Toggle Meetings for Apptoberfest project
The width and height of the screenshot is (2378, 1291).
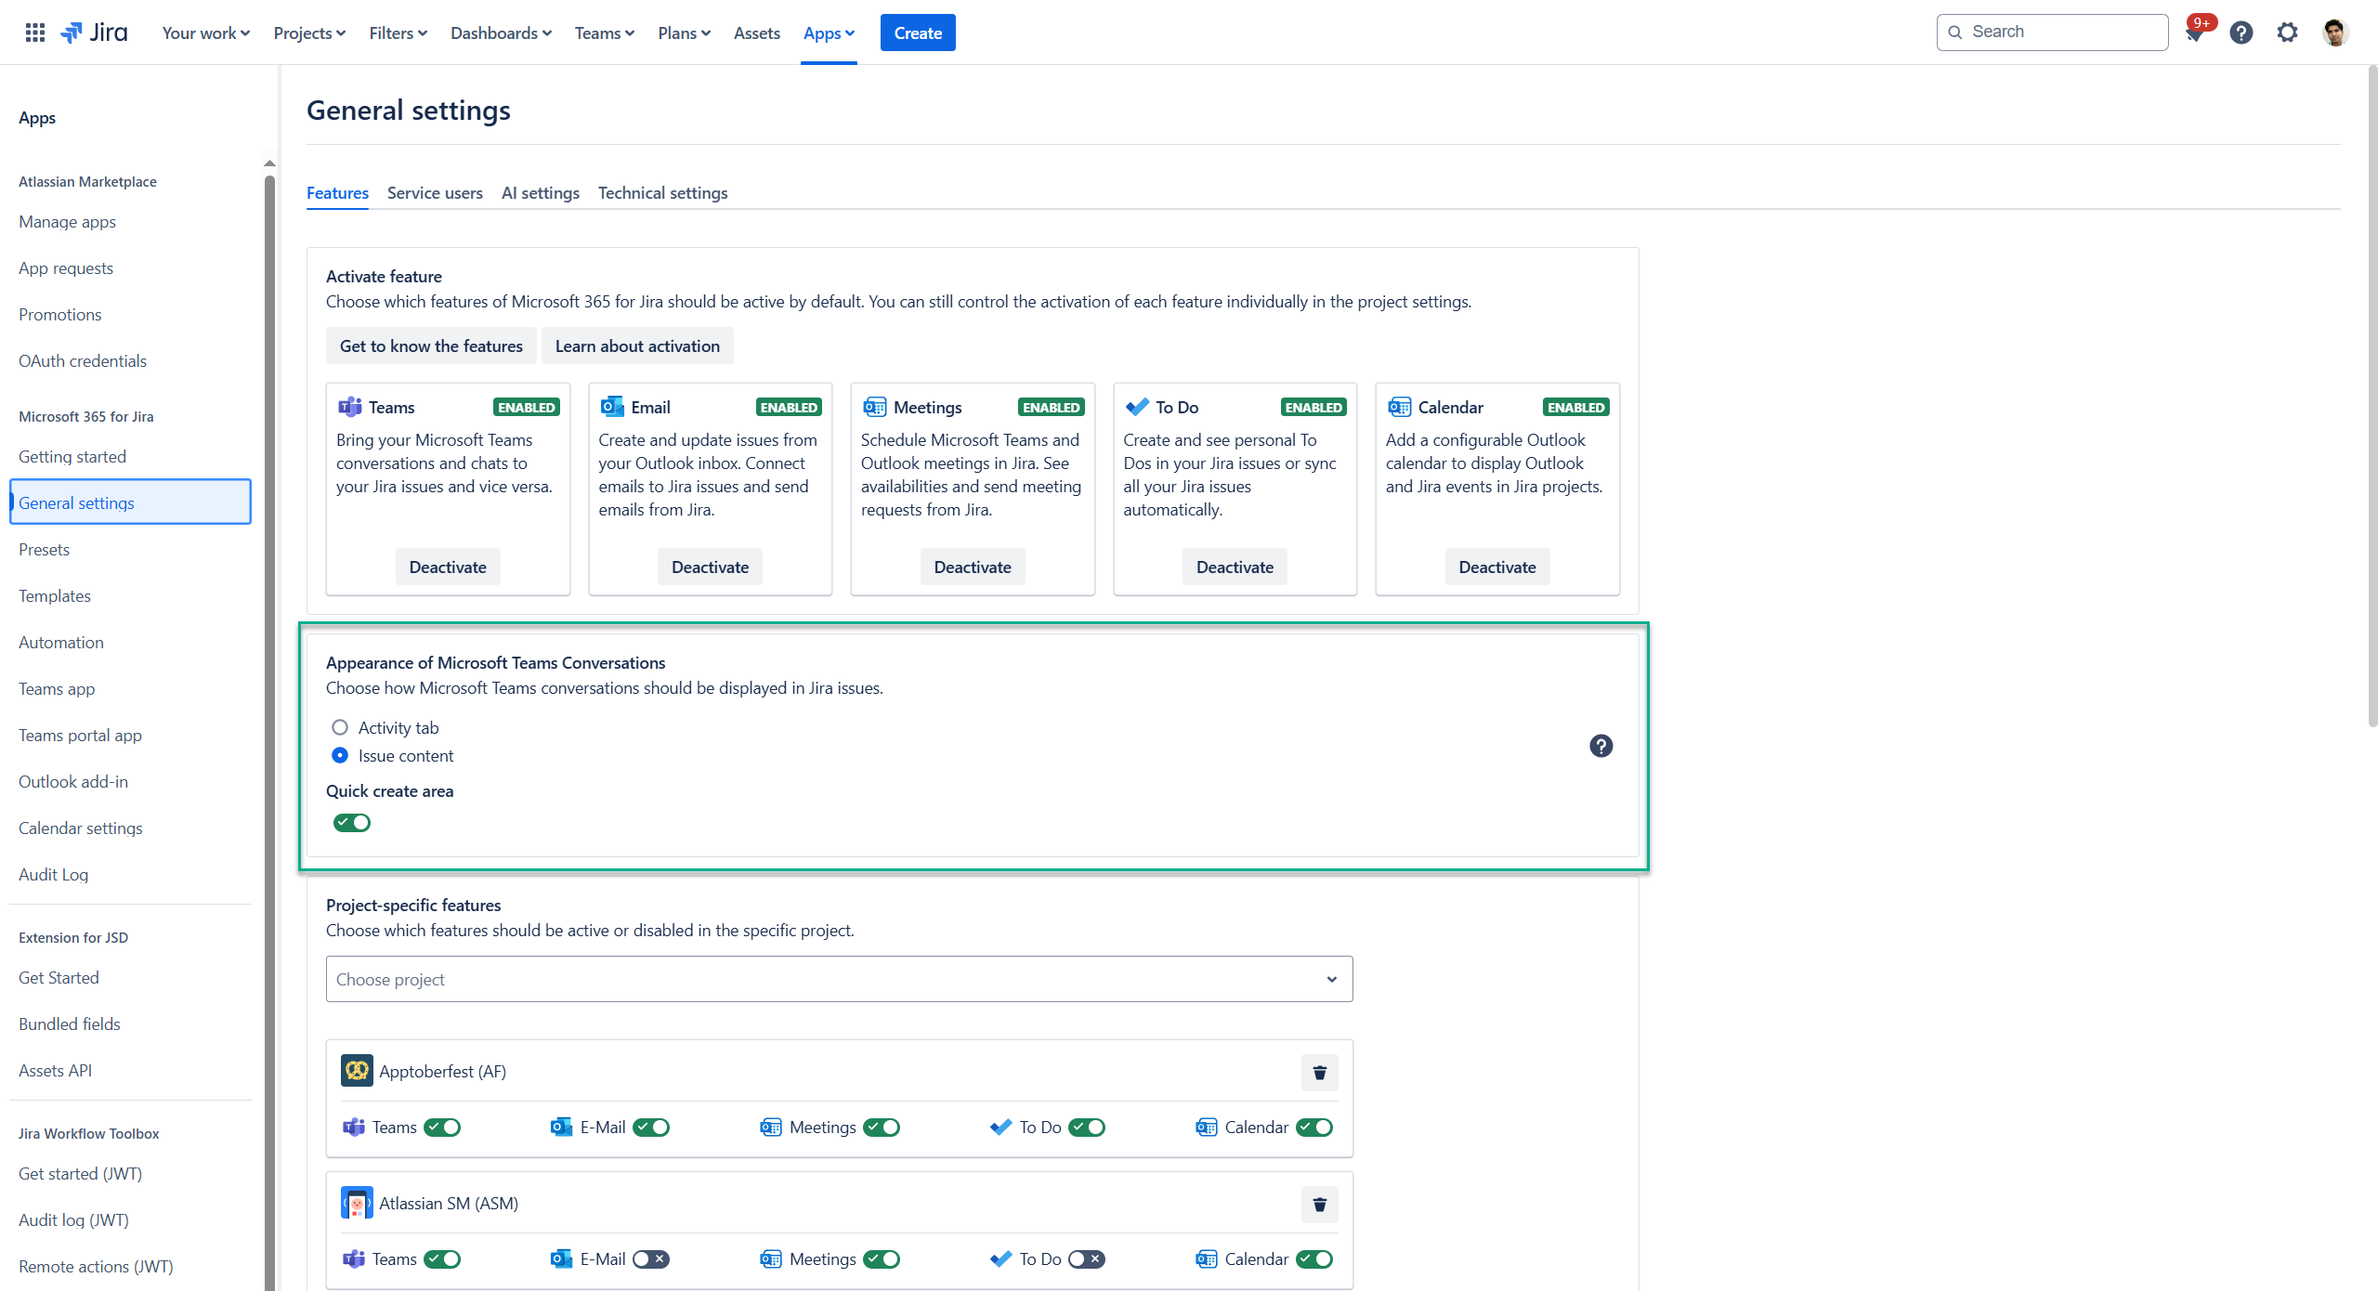pos(882,1127)
